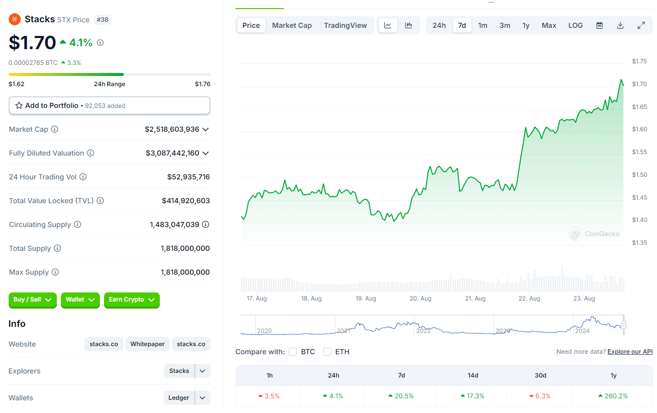Expand Market Cap value chevron
The image size is (657, 413).
pyautogui.click(x=205, y=129)
